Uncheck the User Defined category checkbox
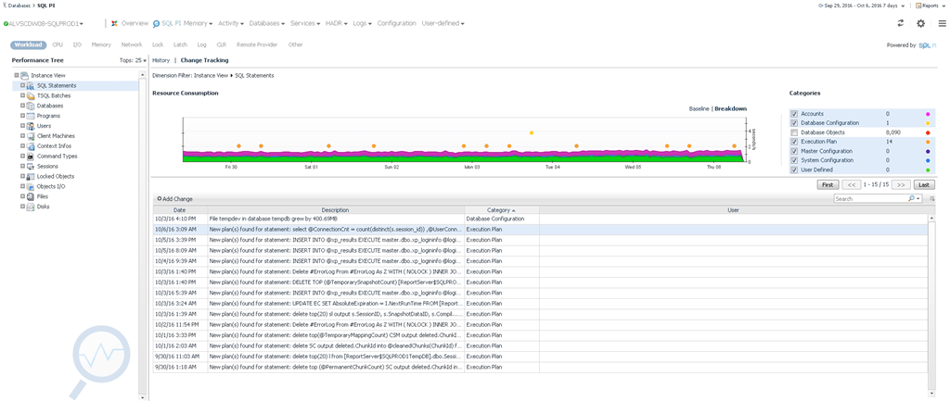The width and height of the screenshot is (950, 401). pos(794,170)
